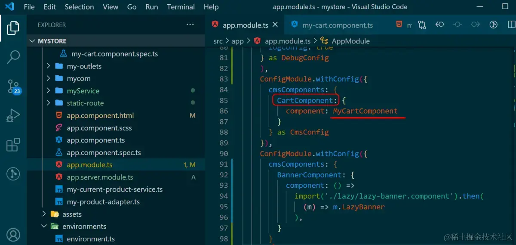Open my-product-adapter.ts file
This screenshot has height=245, width=516.
pyautogui.click(x=115, y=202)
